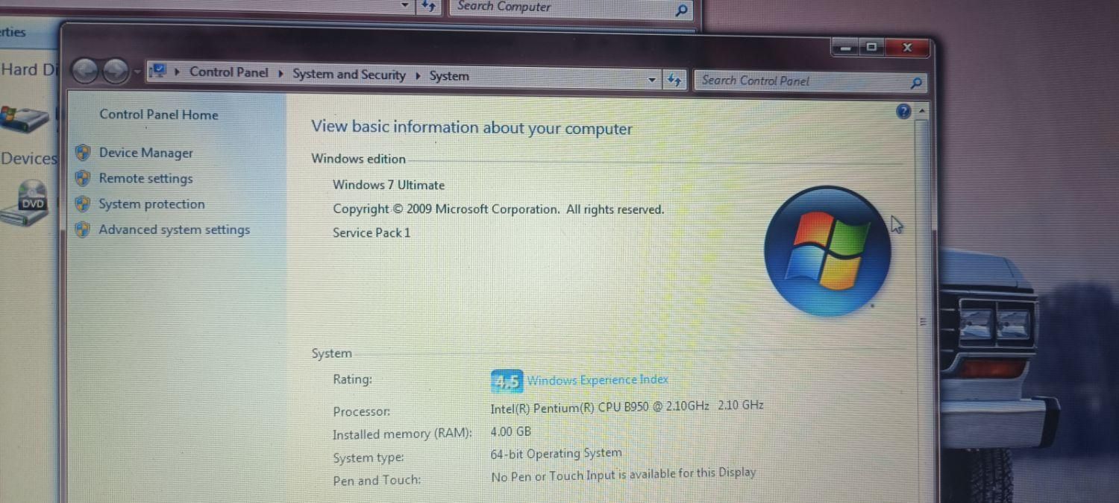
Task: Click the "No Pen or Touch Input" text
Action: 623,474
